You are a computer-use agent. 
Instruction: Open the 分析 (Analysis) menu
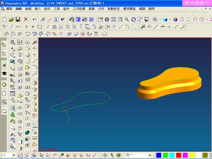coord(101,8)
